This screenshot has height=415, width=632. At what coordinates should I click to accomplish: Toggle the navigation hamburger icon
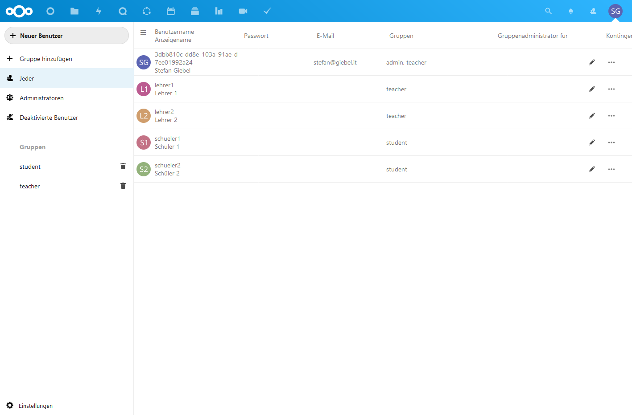(x=143, y=33)
